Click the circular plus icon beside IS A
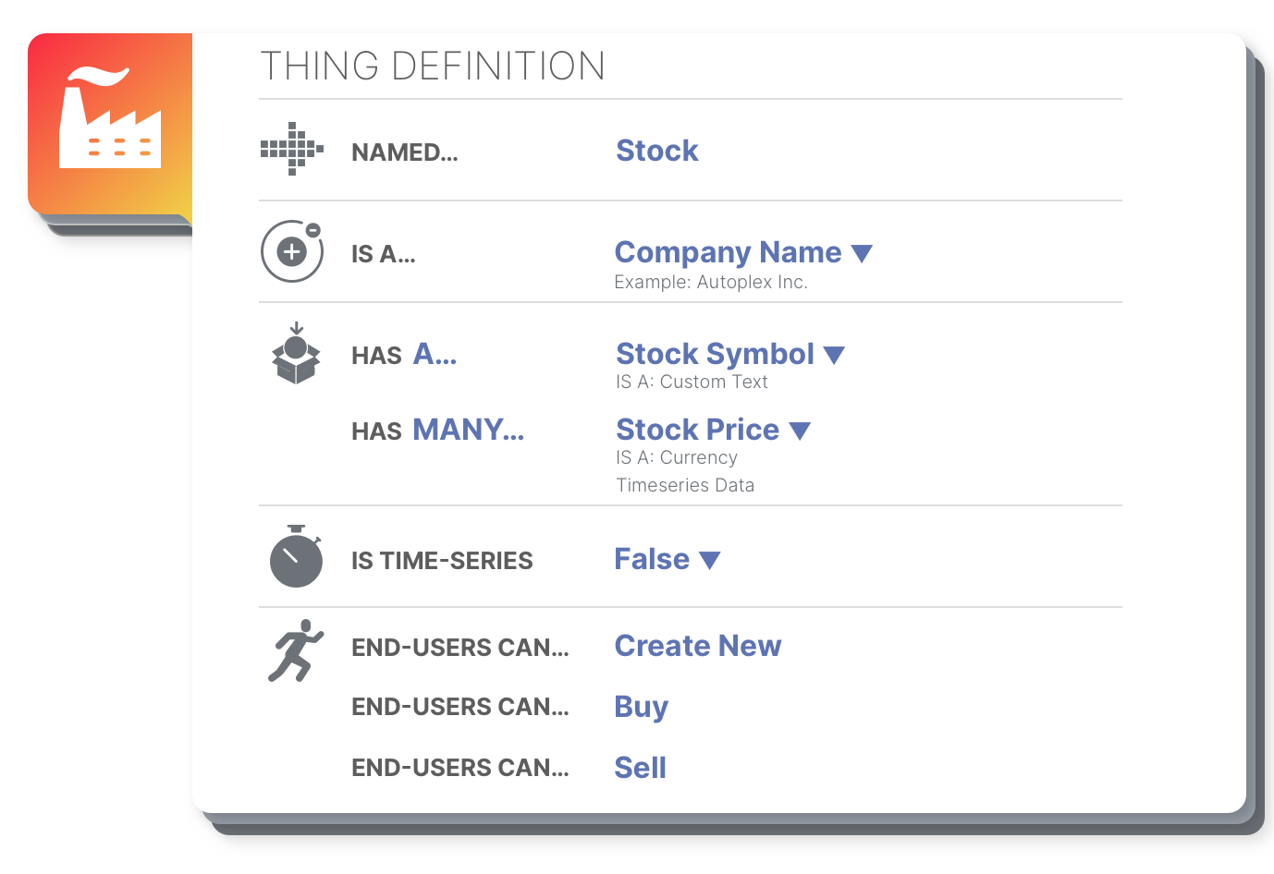 (x=292, y=251)
